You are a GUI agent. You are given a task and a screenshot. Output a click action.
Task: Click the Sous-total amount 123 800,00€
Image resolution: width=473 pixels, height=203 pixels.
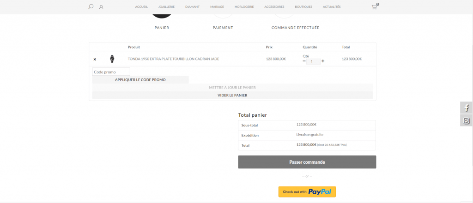tap(306, 125)
